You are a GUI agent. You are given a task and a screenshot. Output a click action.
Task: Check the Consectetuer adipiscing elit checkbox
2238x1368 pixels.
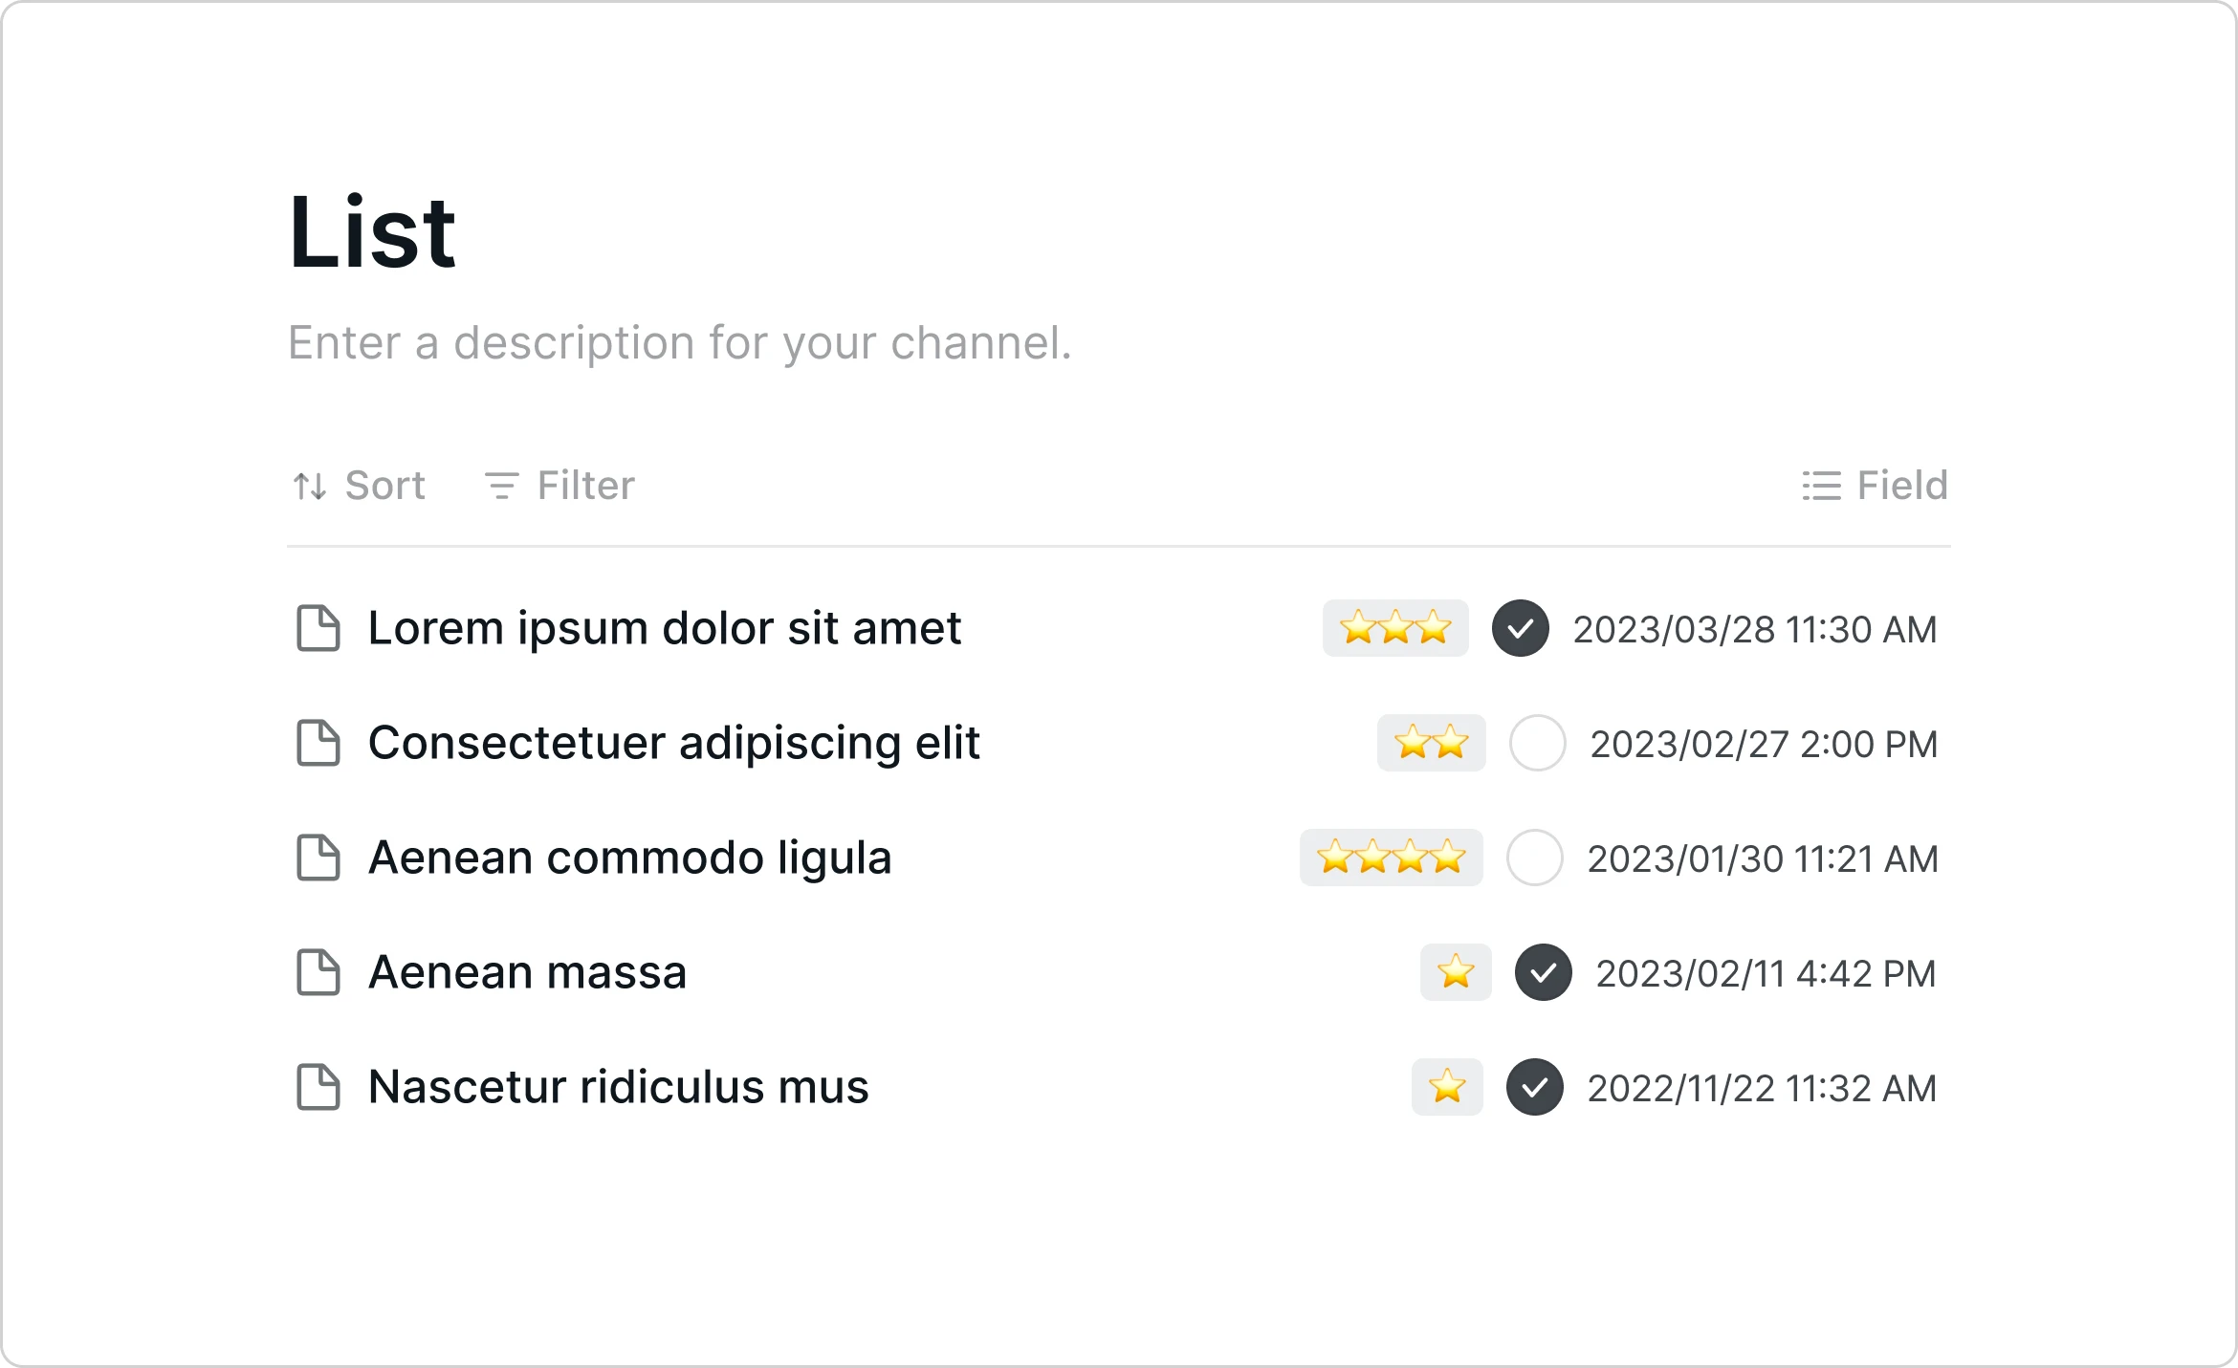coord(1538,743)
